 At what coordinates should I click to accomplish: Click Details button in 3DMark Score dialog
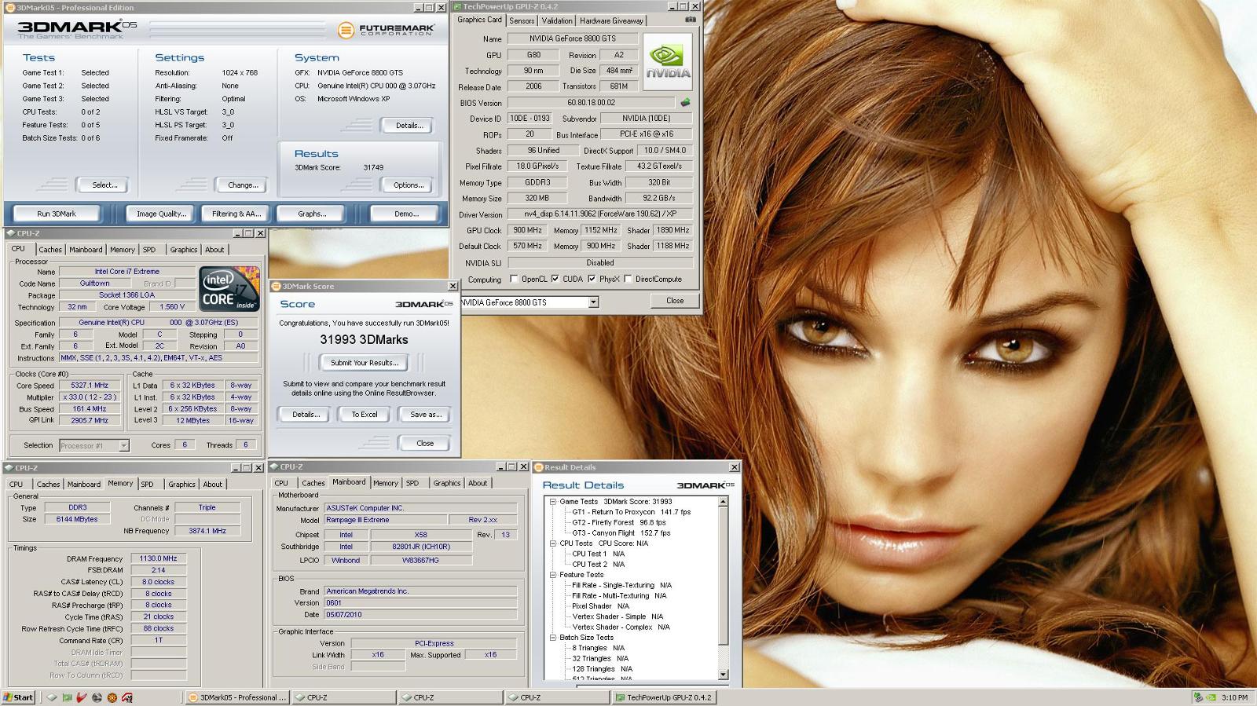coord(306,415)
